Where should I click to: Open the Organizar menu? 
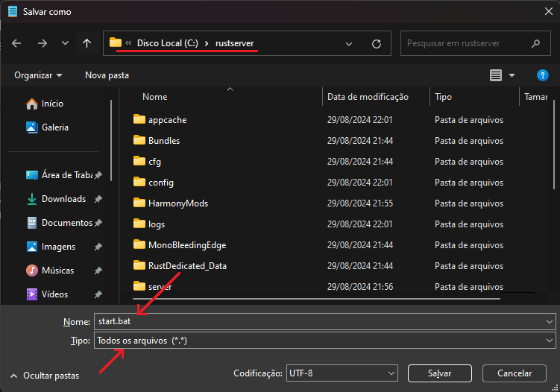pyautogui.click(x=38, y=75)
